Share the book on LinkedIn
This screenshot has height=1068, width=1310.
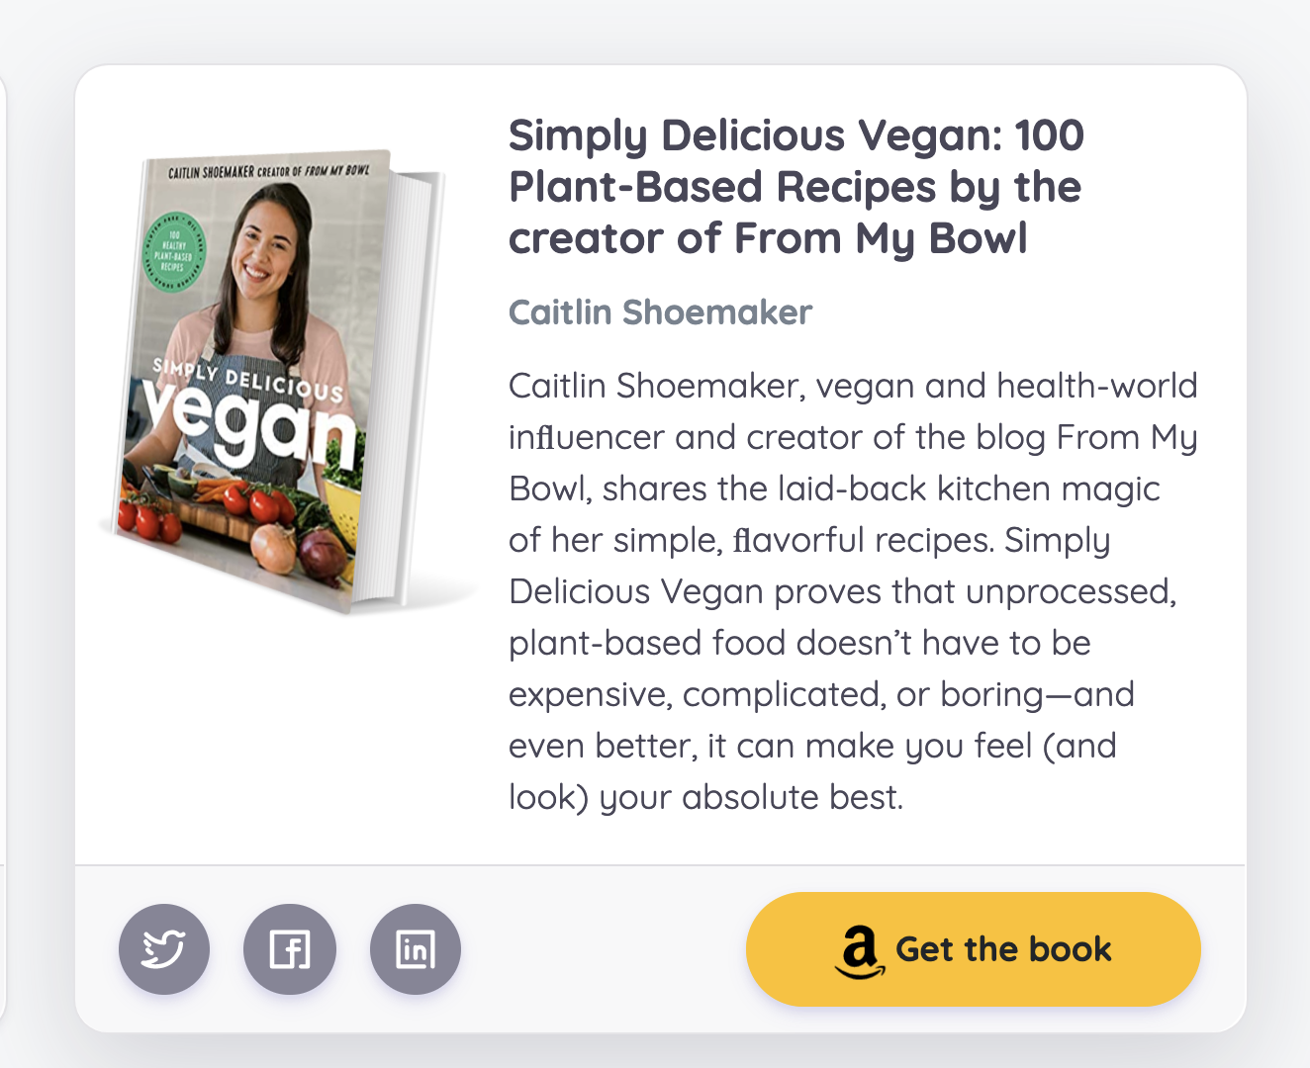coord(416,949)
